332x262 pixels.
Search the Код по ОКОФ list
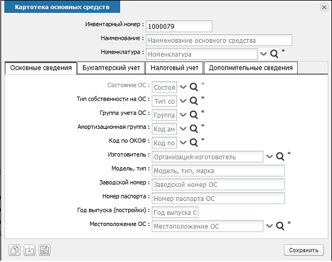(193, 142)
